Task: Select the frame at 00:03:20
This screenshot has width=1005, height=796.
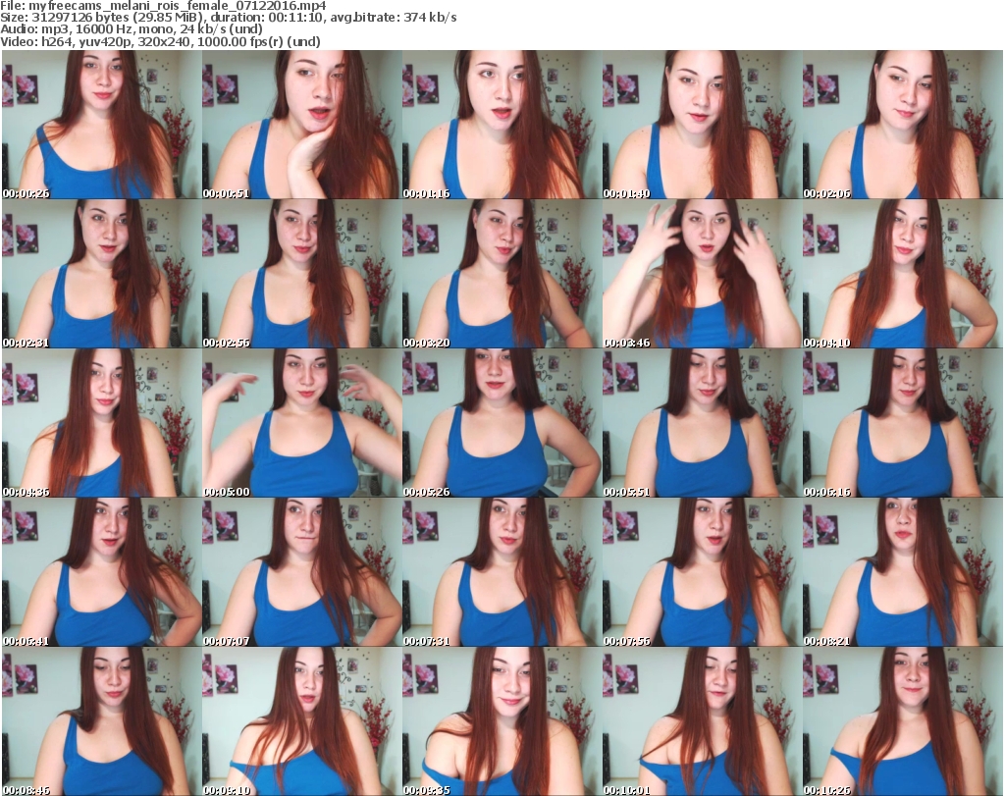Action: pos(502,274)
